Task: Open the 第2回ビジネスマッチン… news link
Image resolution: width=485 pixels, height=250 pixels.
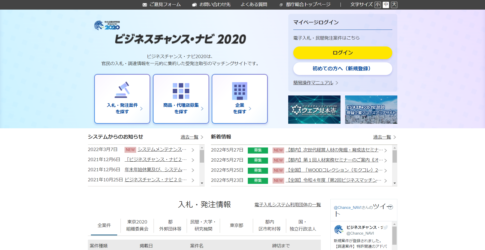Action: point(333,180)
